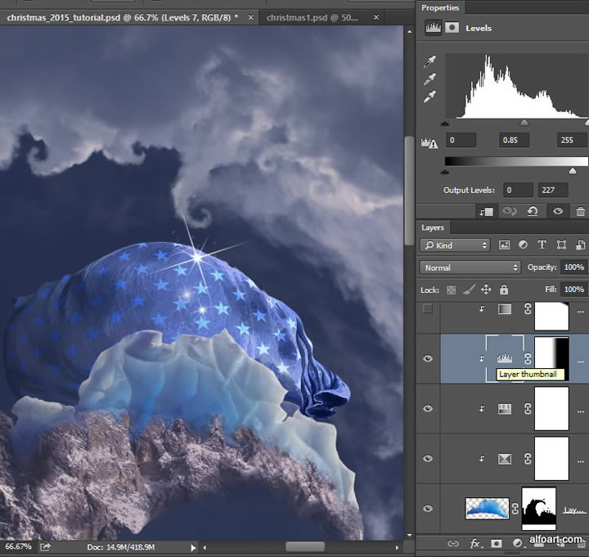The width and height of the screenshot is (589, 557).
Task: Hide the bottom masked image layer
Action: pyautogui.click(x=428, y=508)
